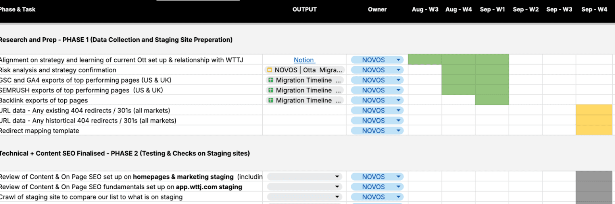The width and height of the screenshot is (615, 204).
Task: Open the Owner dropdown for the homepages & marketing staging row
Action: 377,177
